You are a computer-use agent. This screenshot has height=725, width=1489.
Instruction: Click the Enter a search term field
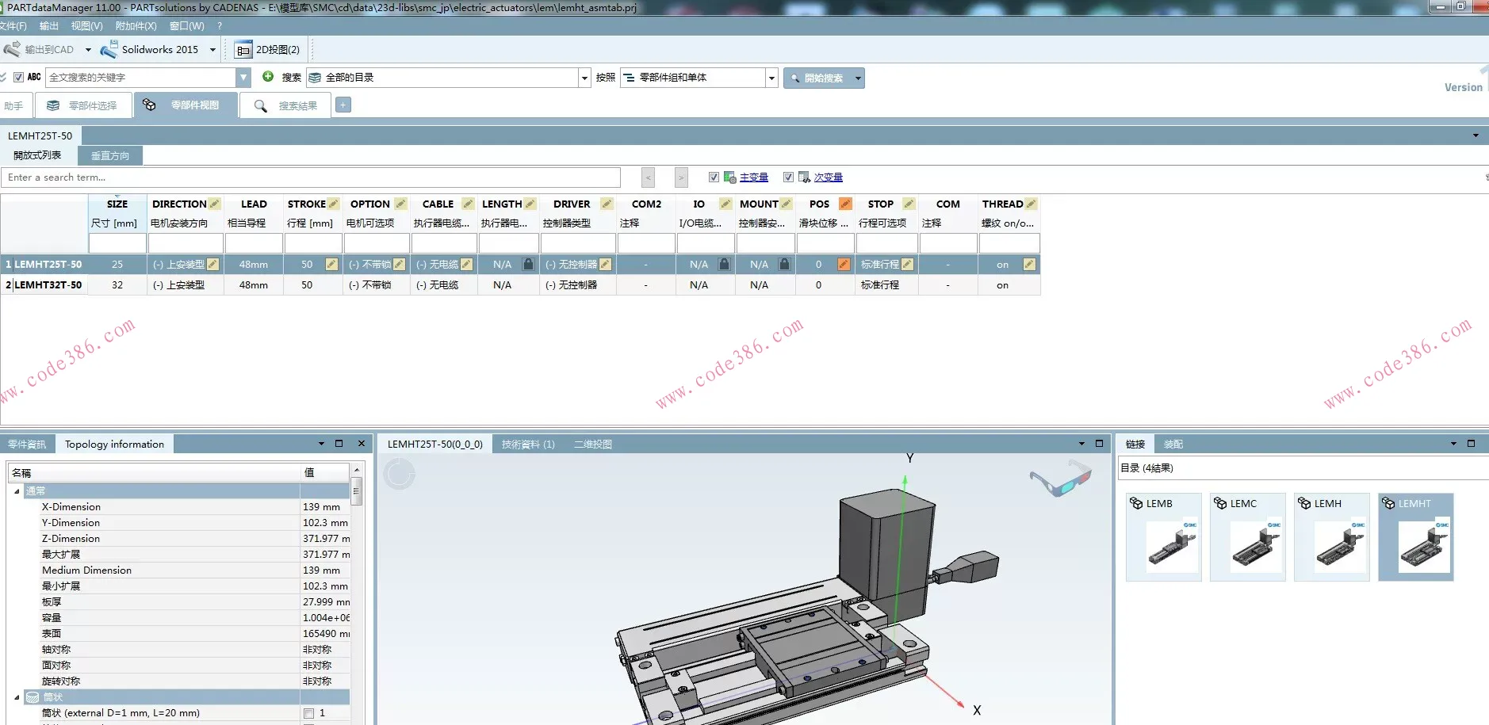tap(311, 177)
